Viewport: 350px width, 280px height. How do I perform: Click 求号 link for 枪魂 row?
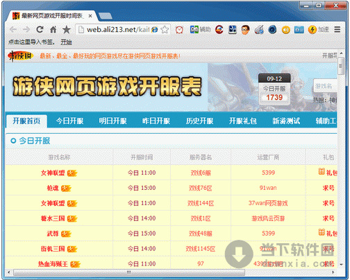[x=328, y=188]
